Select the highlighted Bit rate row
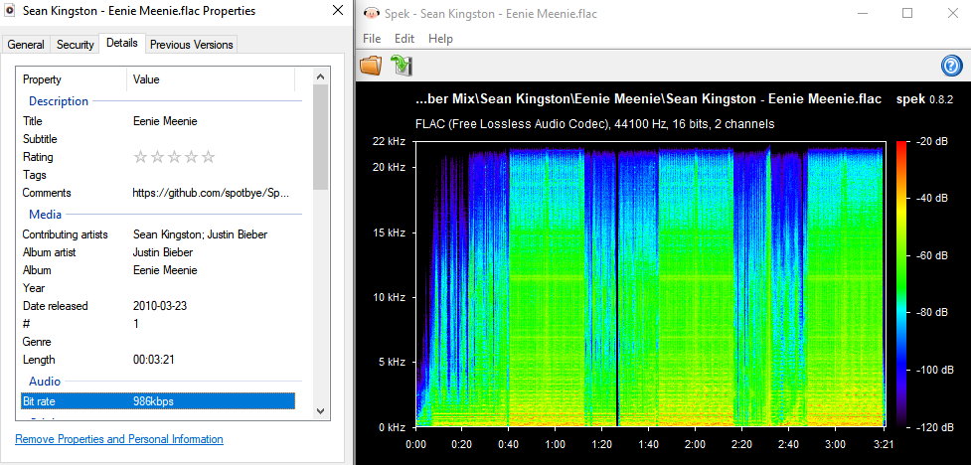The height and width of the screenshot is (465, 971). [158, 401]
